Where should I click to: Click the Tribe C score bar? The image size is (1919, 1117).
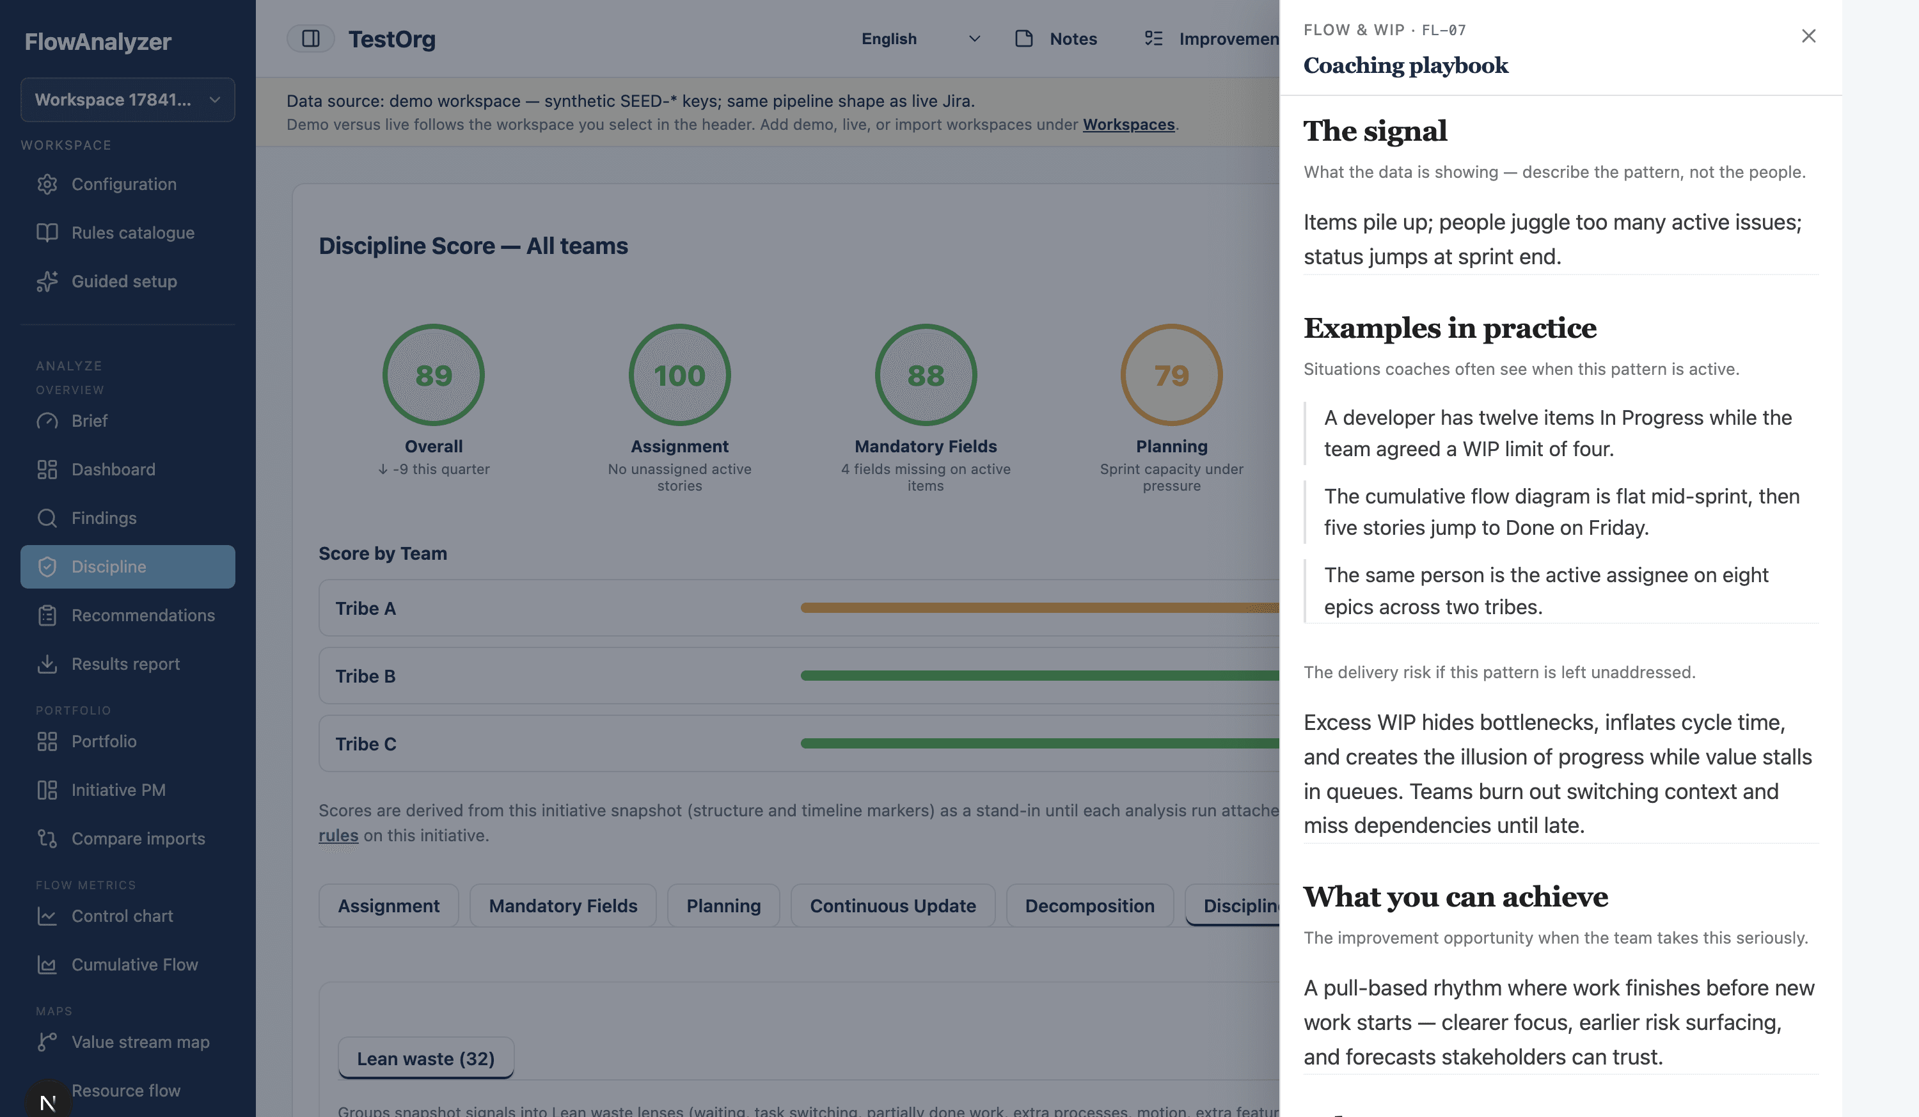pyautogui.click(x=1039, y=743)
